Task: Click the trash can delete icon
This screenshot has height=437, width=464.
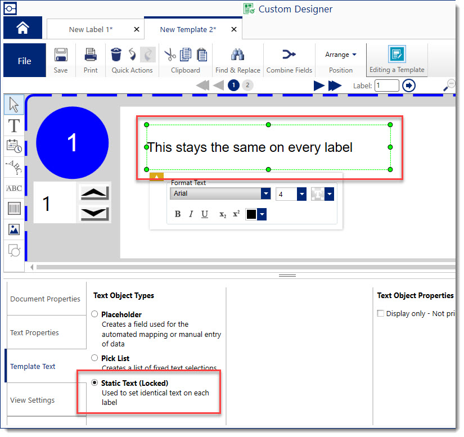Action: (x=116, y=54)
